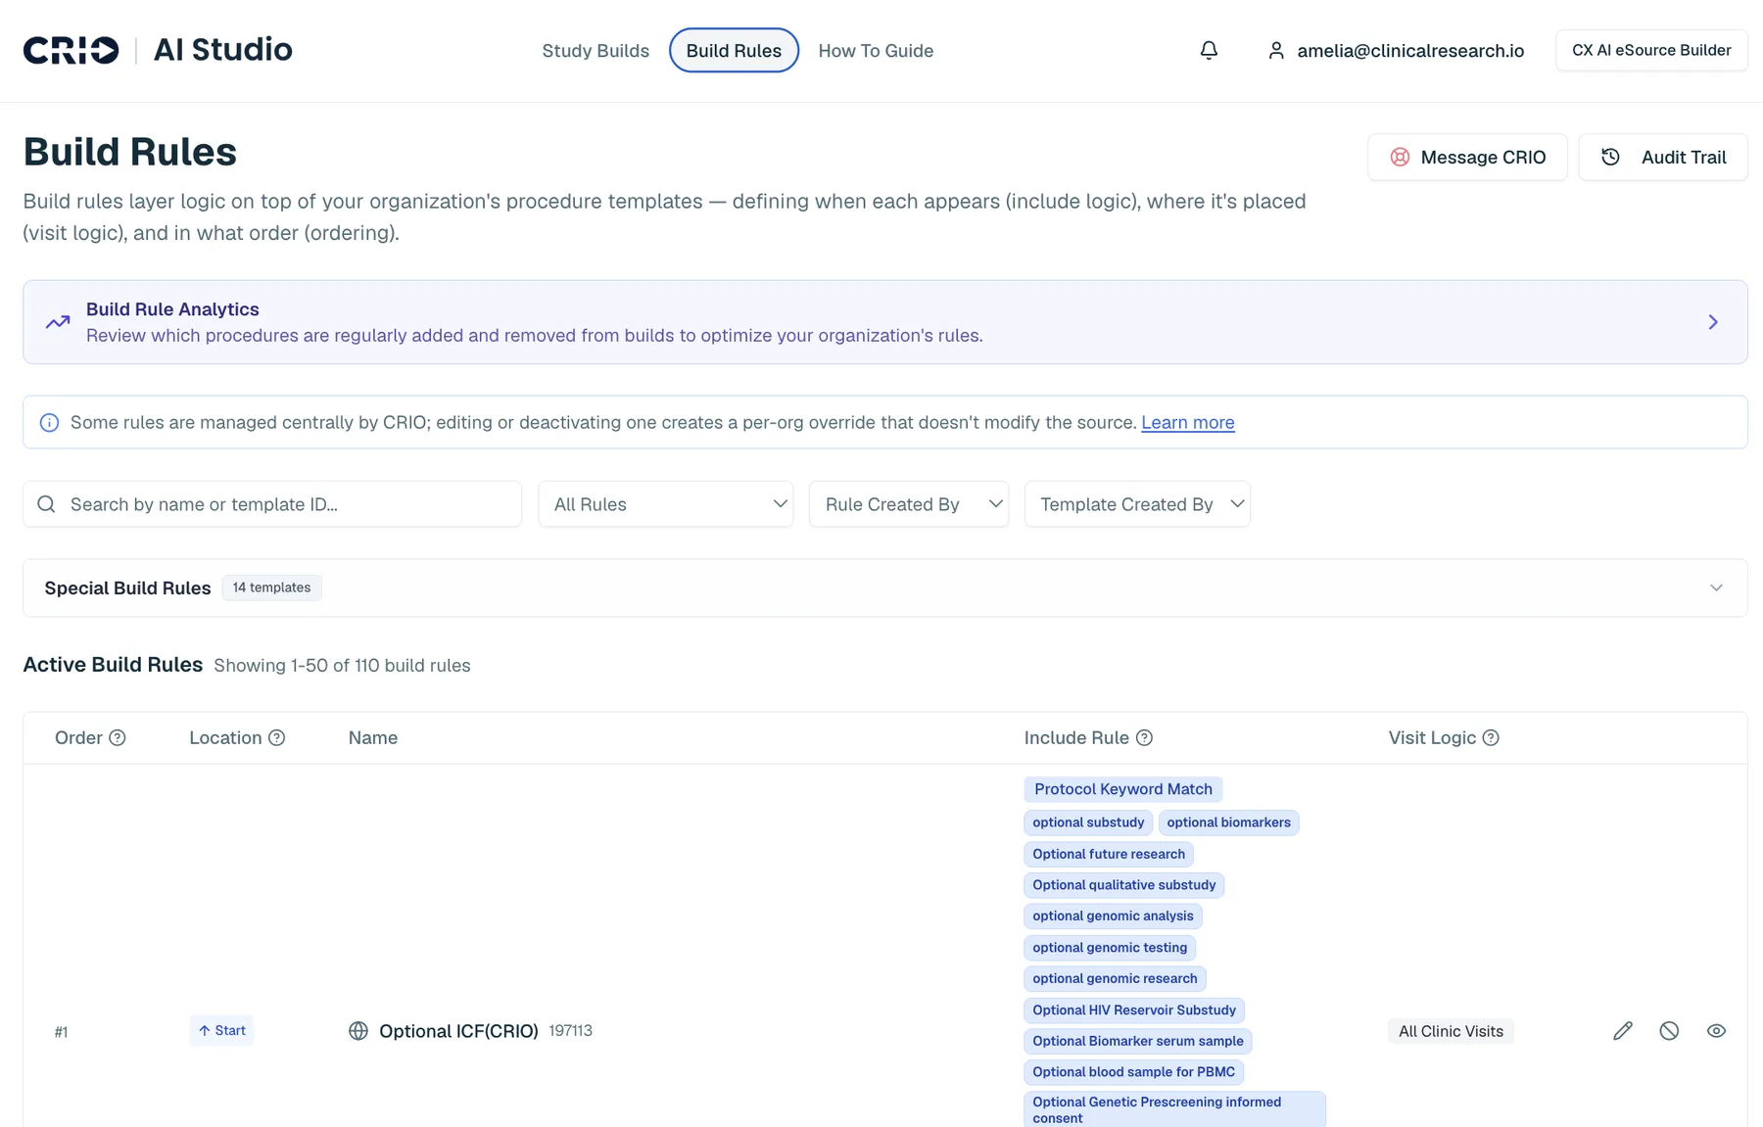Open Build Rule Analytics via the right chevron

point(1713,322)
